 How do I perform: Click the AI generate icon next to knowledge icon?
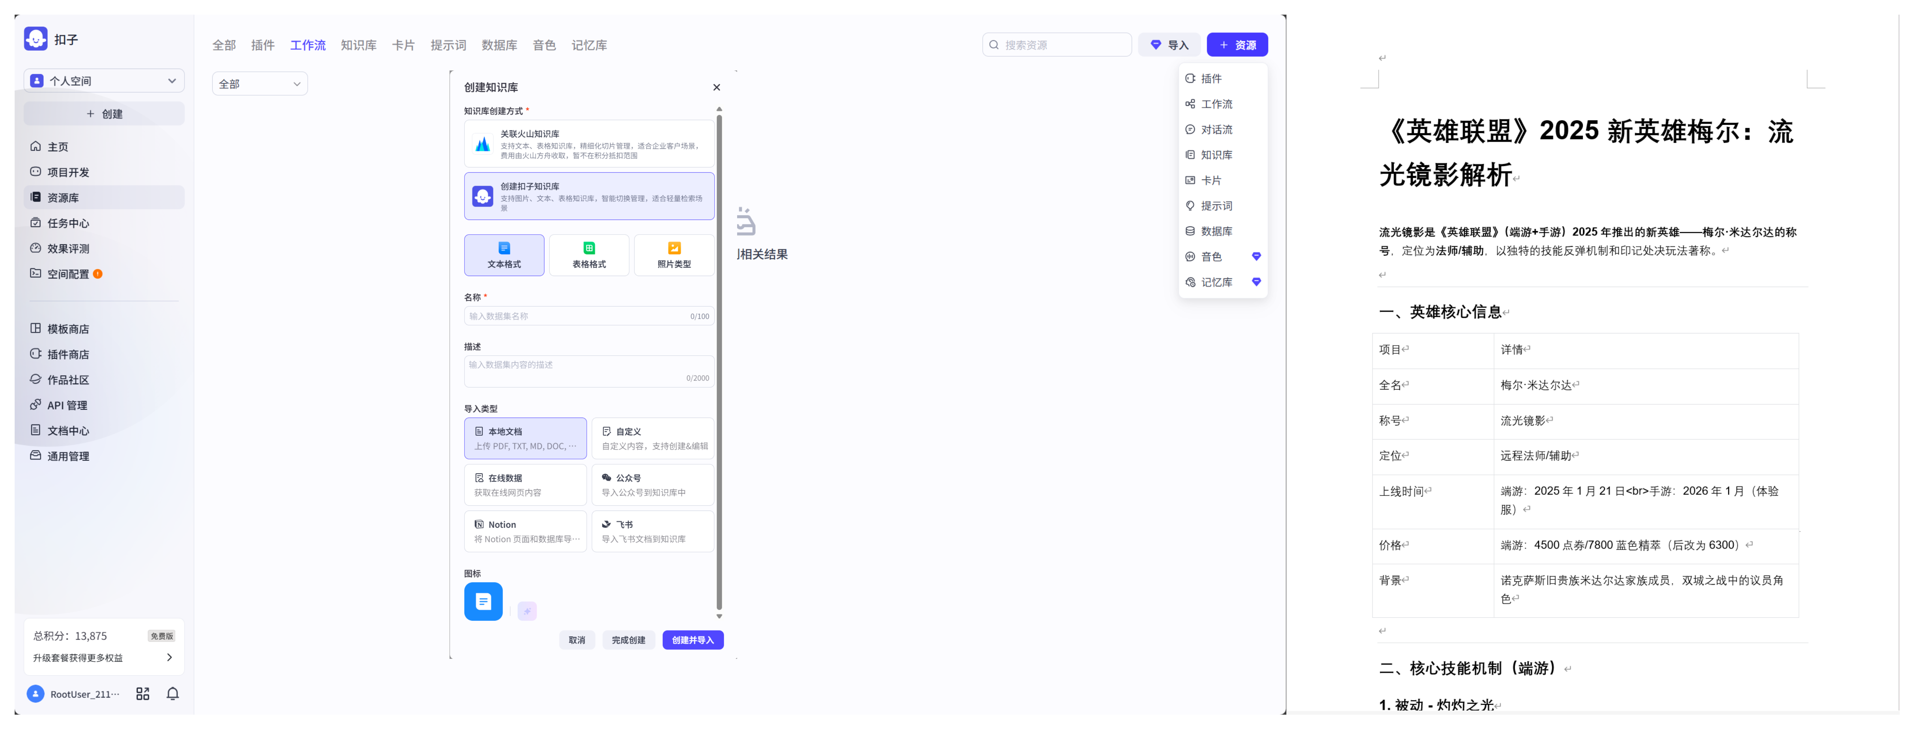(x=527, y=611)
